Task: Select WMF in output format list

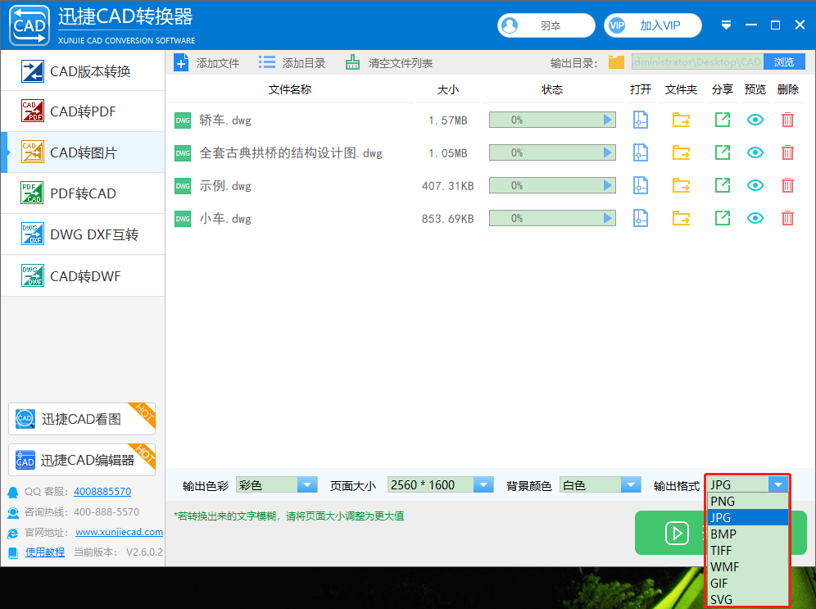Action: 748,567
